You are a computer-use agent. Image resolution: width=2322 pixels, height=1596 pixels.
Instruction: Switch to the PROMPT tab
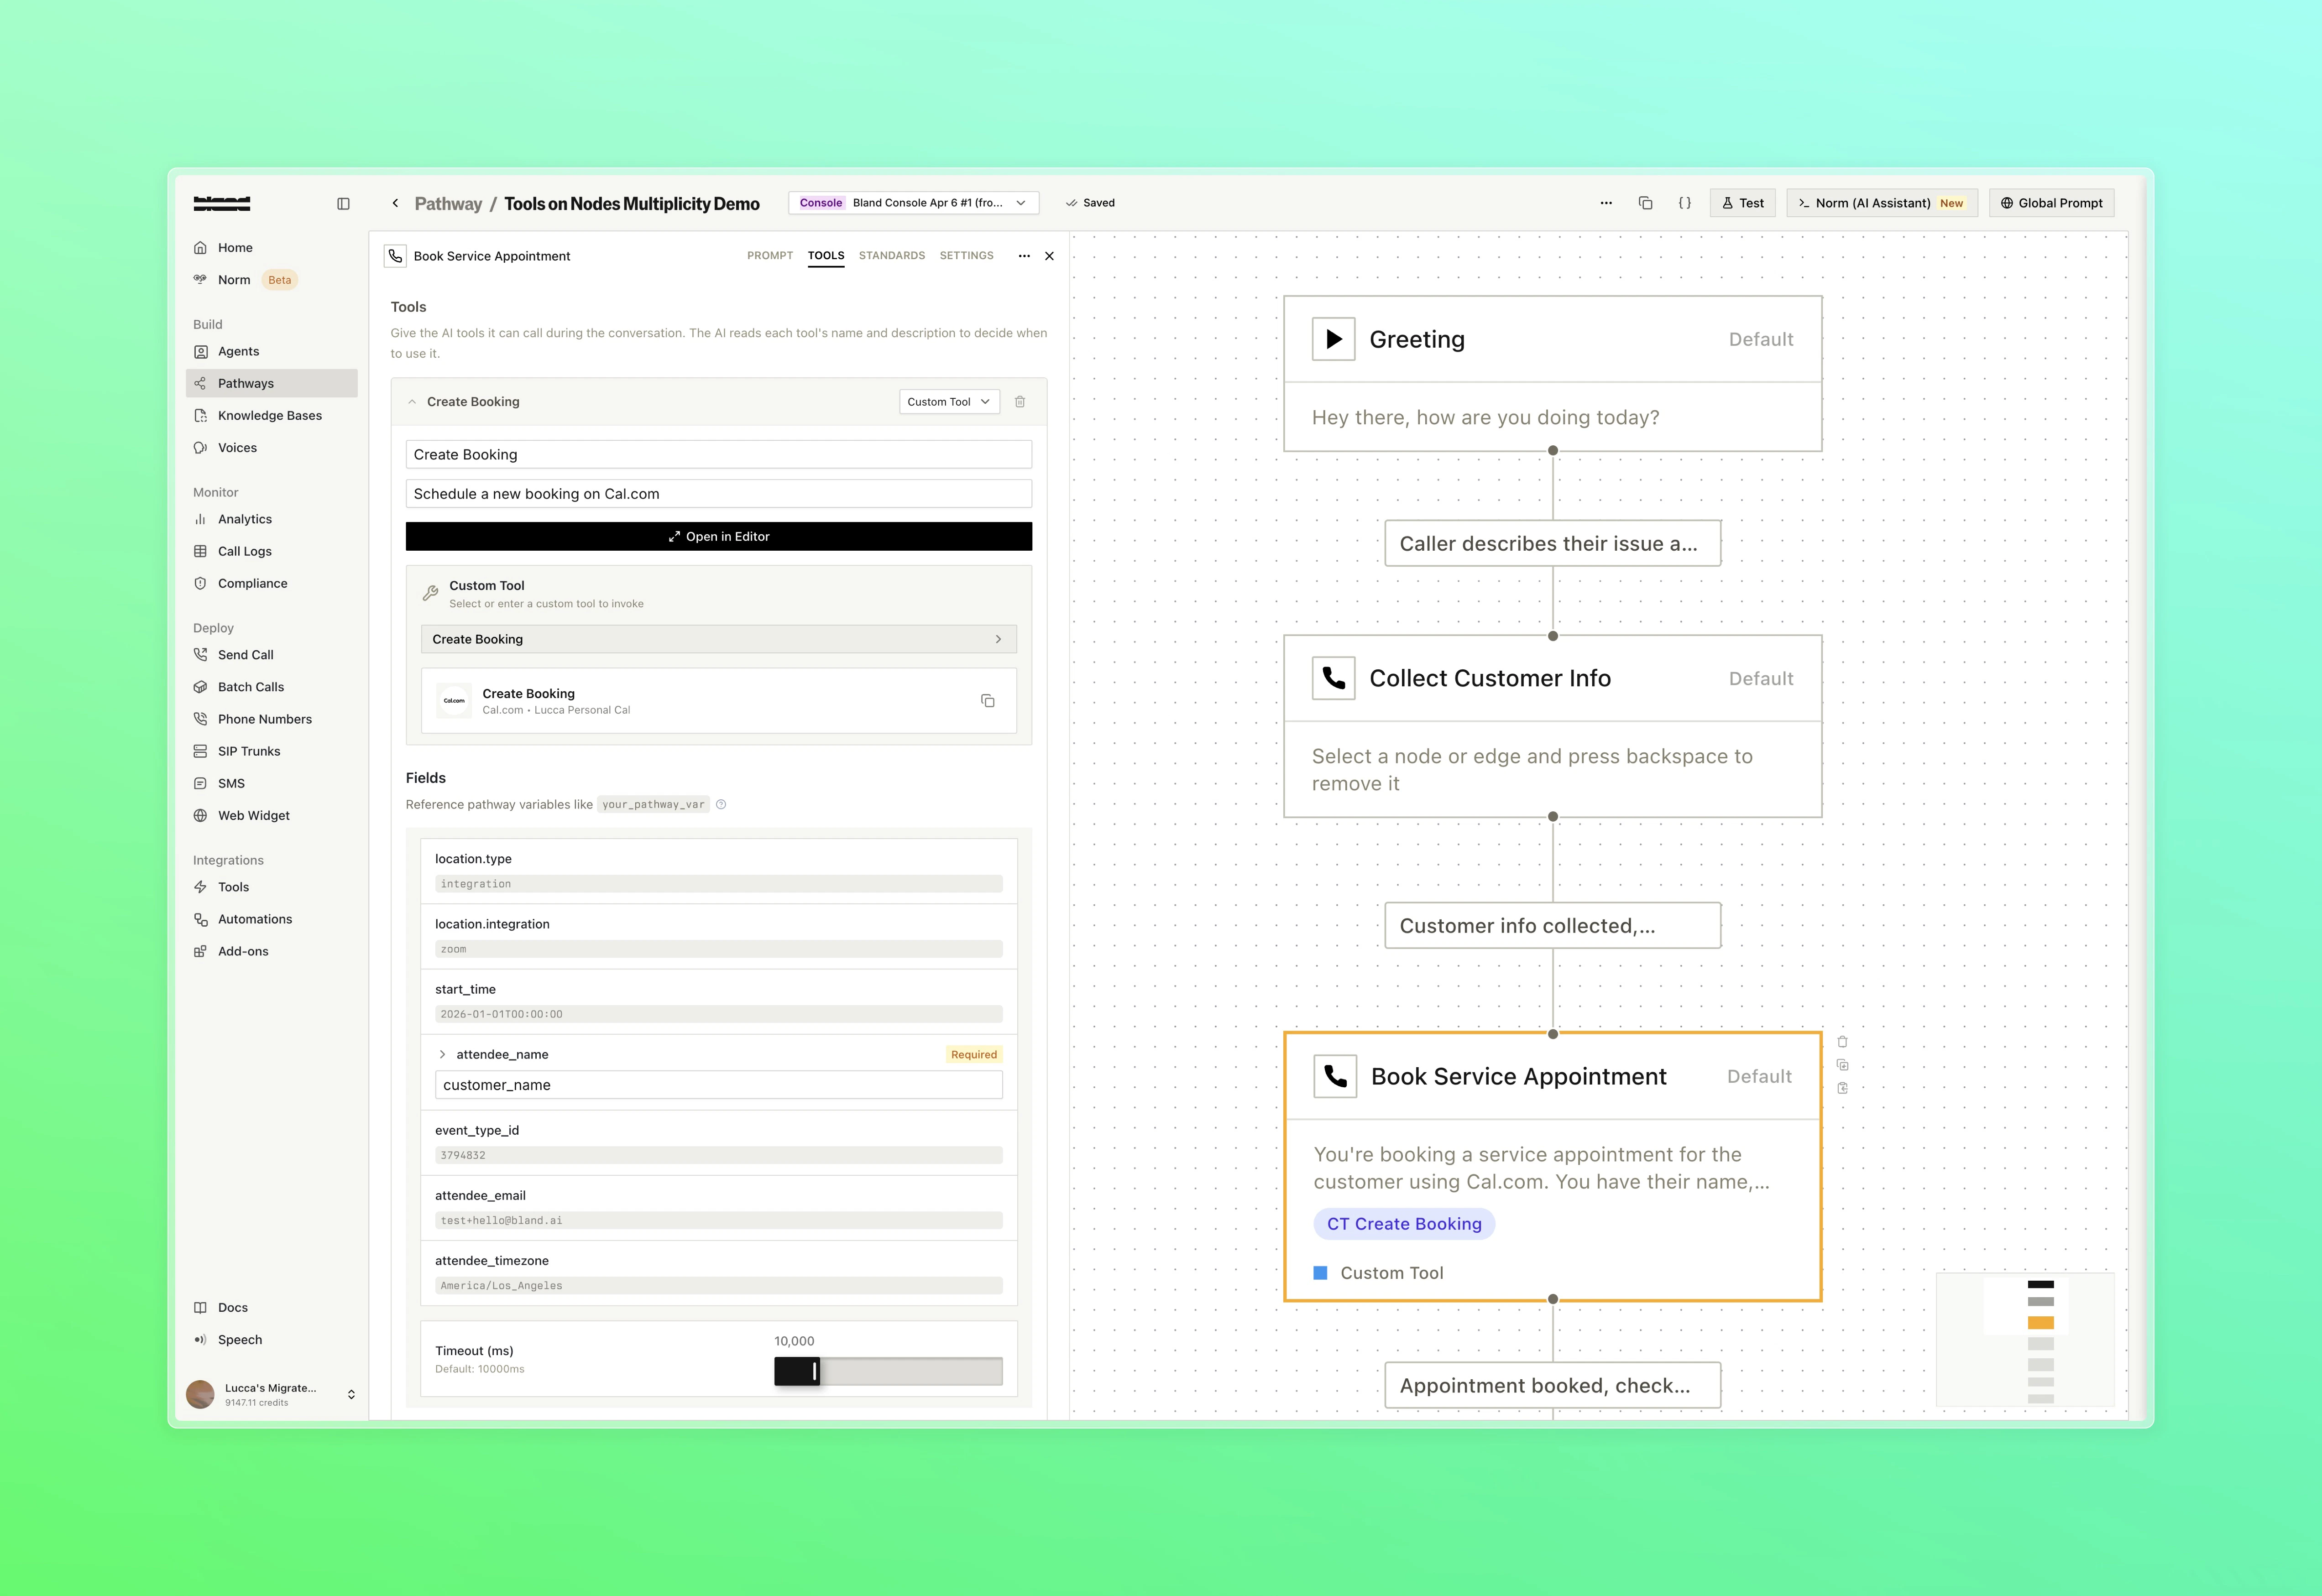pyautogui.click(x=769, y=255)
